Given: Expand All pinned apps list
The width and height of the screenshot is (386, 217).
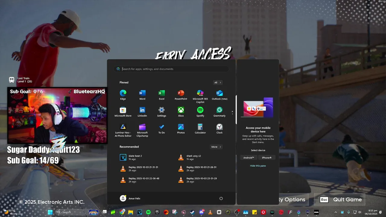Looking at the screenshot, I should (218, 83).
